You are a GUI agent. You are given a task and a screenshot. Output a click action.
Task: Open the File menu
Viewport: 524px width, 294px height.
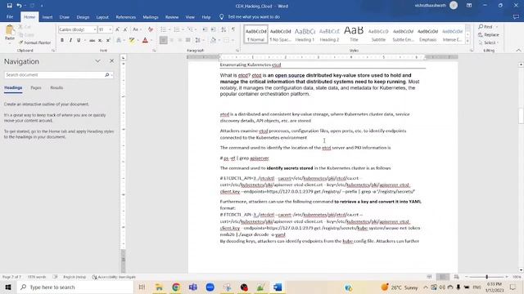pyautogui.click(x=10, y=17)
